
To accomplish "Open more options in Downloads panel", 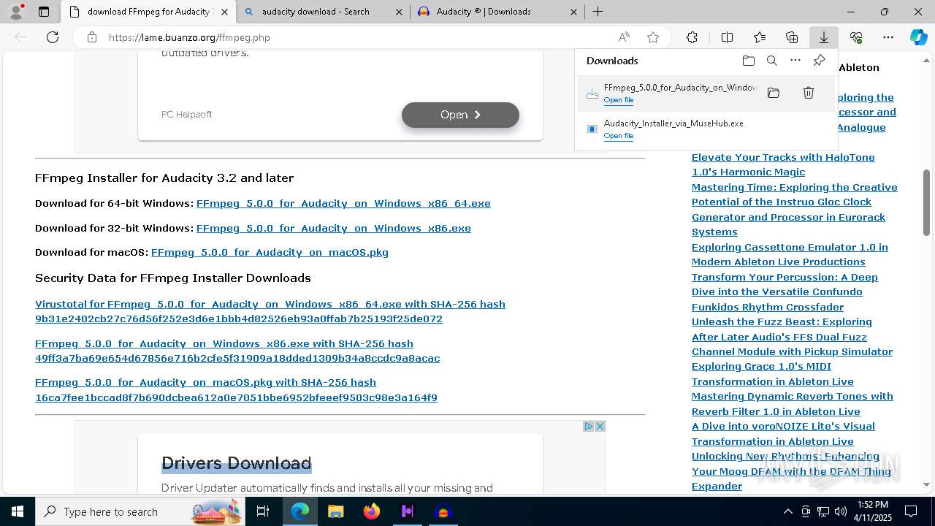I will tap(795, 61).
